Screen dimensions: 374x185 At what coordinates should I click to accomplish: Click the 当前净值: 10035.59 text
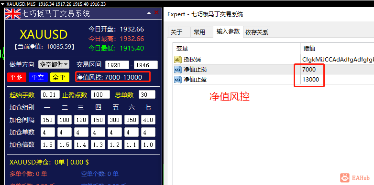click(x=44, y=47)
